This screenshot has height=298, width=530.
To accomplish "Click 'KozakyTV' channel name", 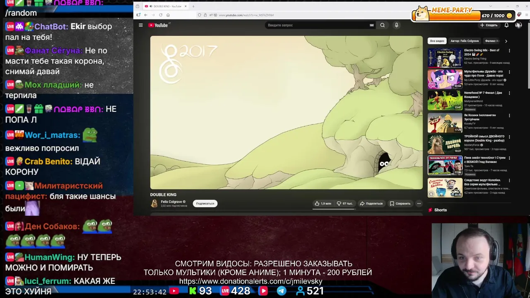I will pos(470,123).
